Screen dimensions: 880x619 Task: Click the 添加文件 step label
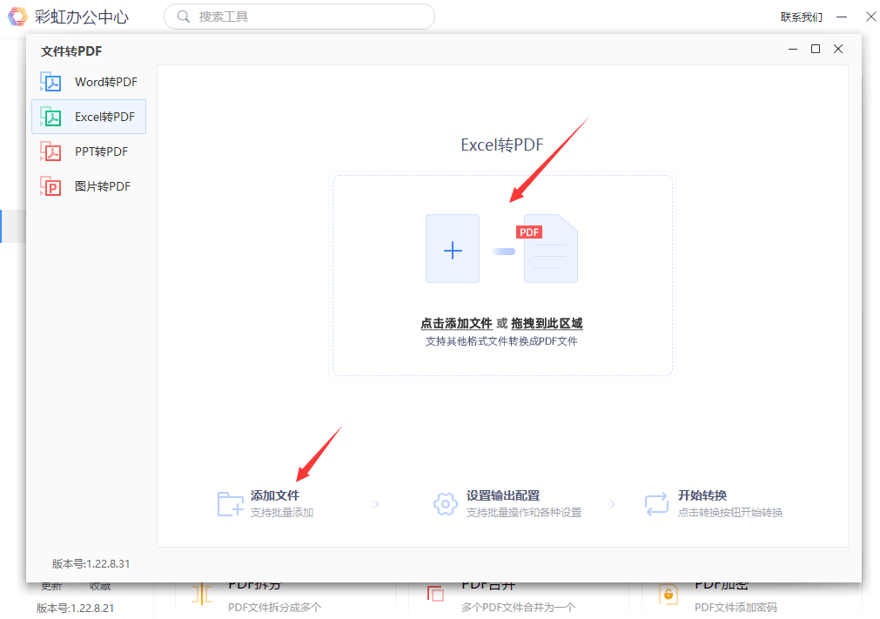click(274, 495)
